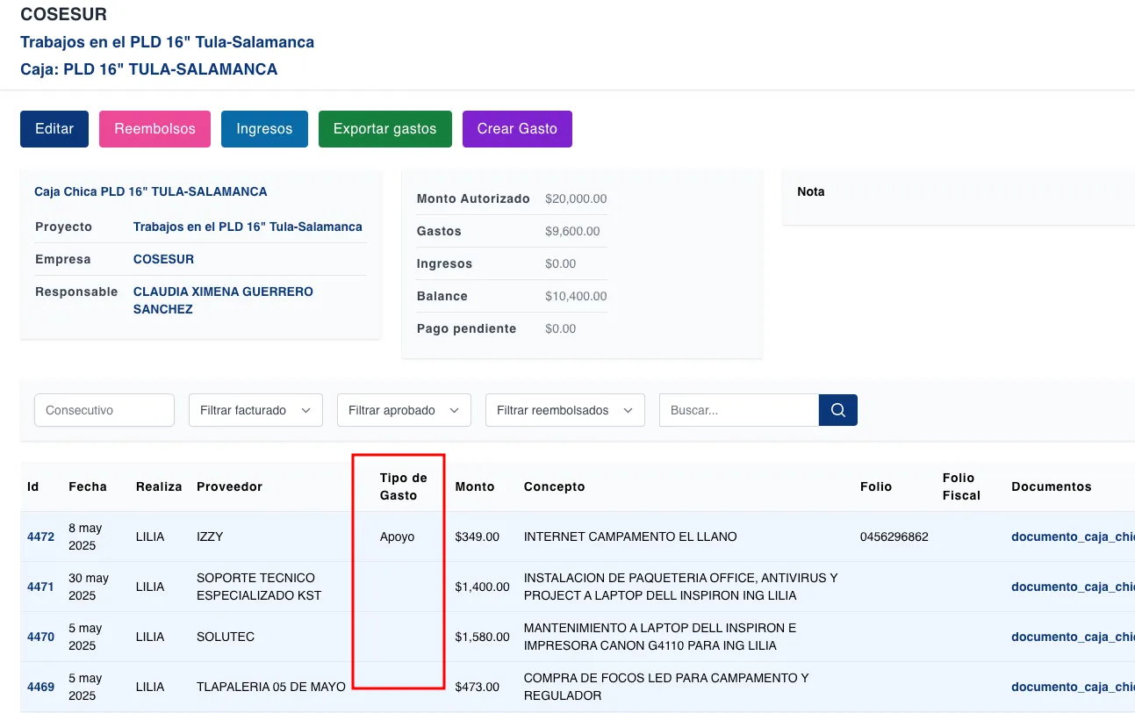Select expense Id 4470 link
Viewport: 1135px width, 713px height.
coord(40,637)
